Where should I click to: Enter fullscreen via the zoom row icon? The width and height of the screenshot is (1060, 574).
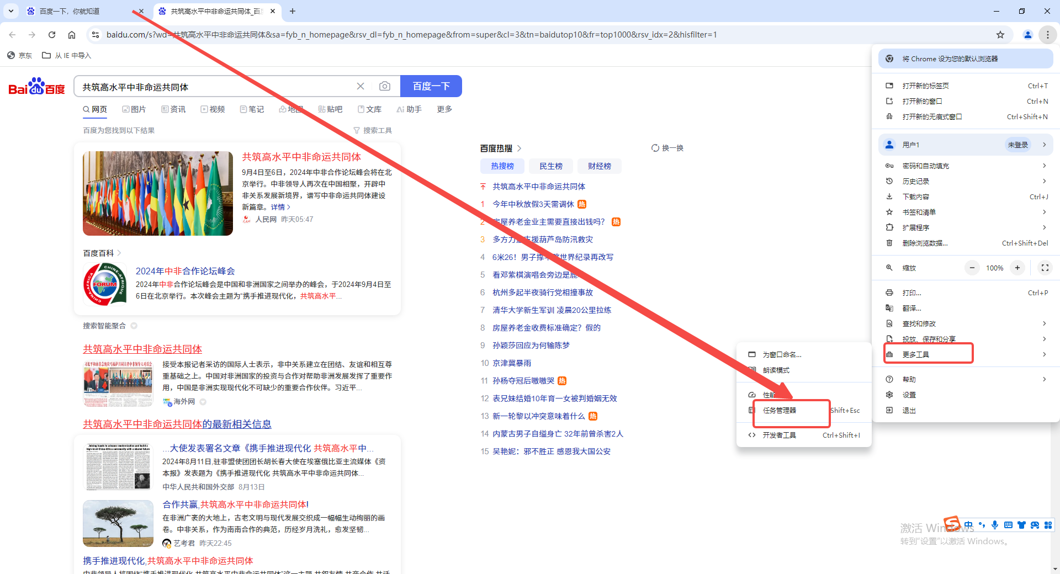pyautogui.click(x=1045, y=268)
